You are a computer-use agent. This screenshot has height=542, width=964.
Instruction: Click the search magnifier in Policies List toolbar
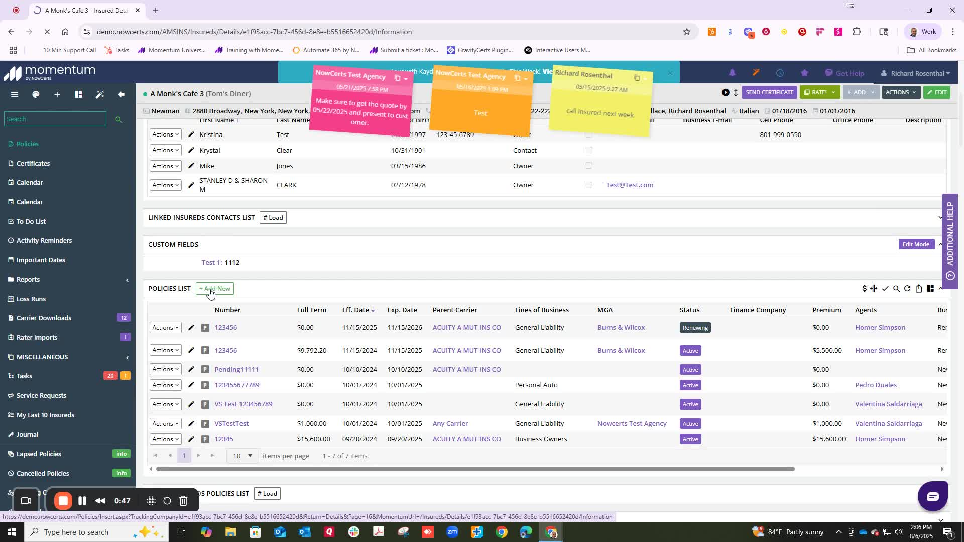pyautogui.click(x=896, y=289)
